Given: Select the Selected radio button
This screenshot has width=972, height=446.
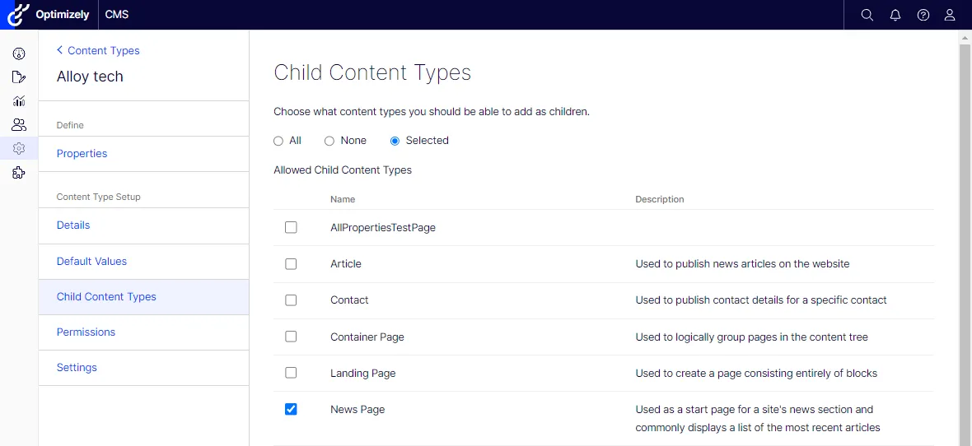Looking at the screenshot, I should pyautogui.click(x=395, y=142).
